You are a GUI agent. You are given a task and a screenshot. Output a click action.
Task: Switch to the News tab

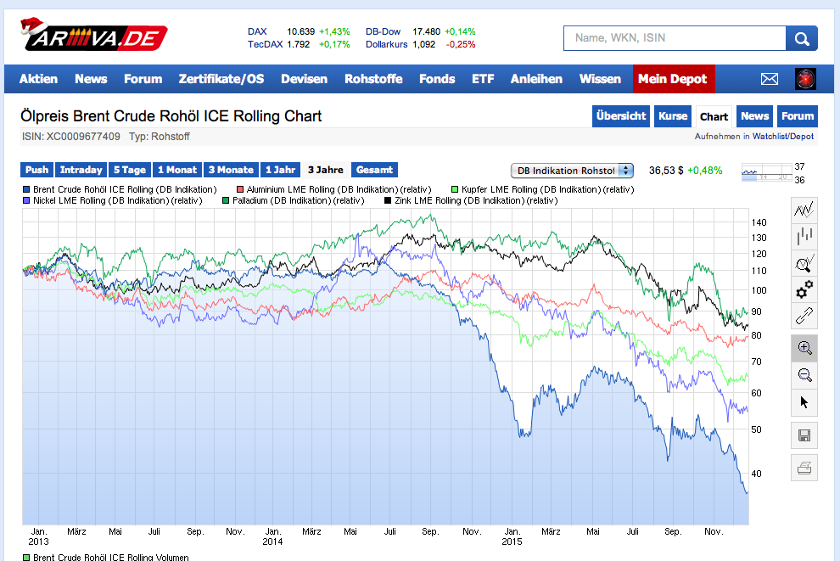[91, 78]
